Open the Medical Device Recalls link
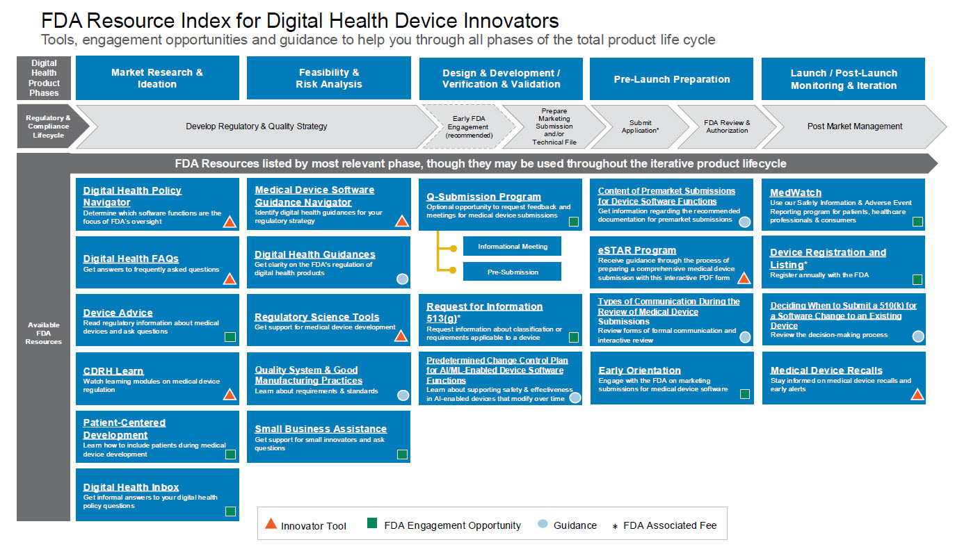 (826, 370)
